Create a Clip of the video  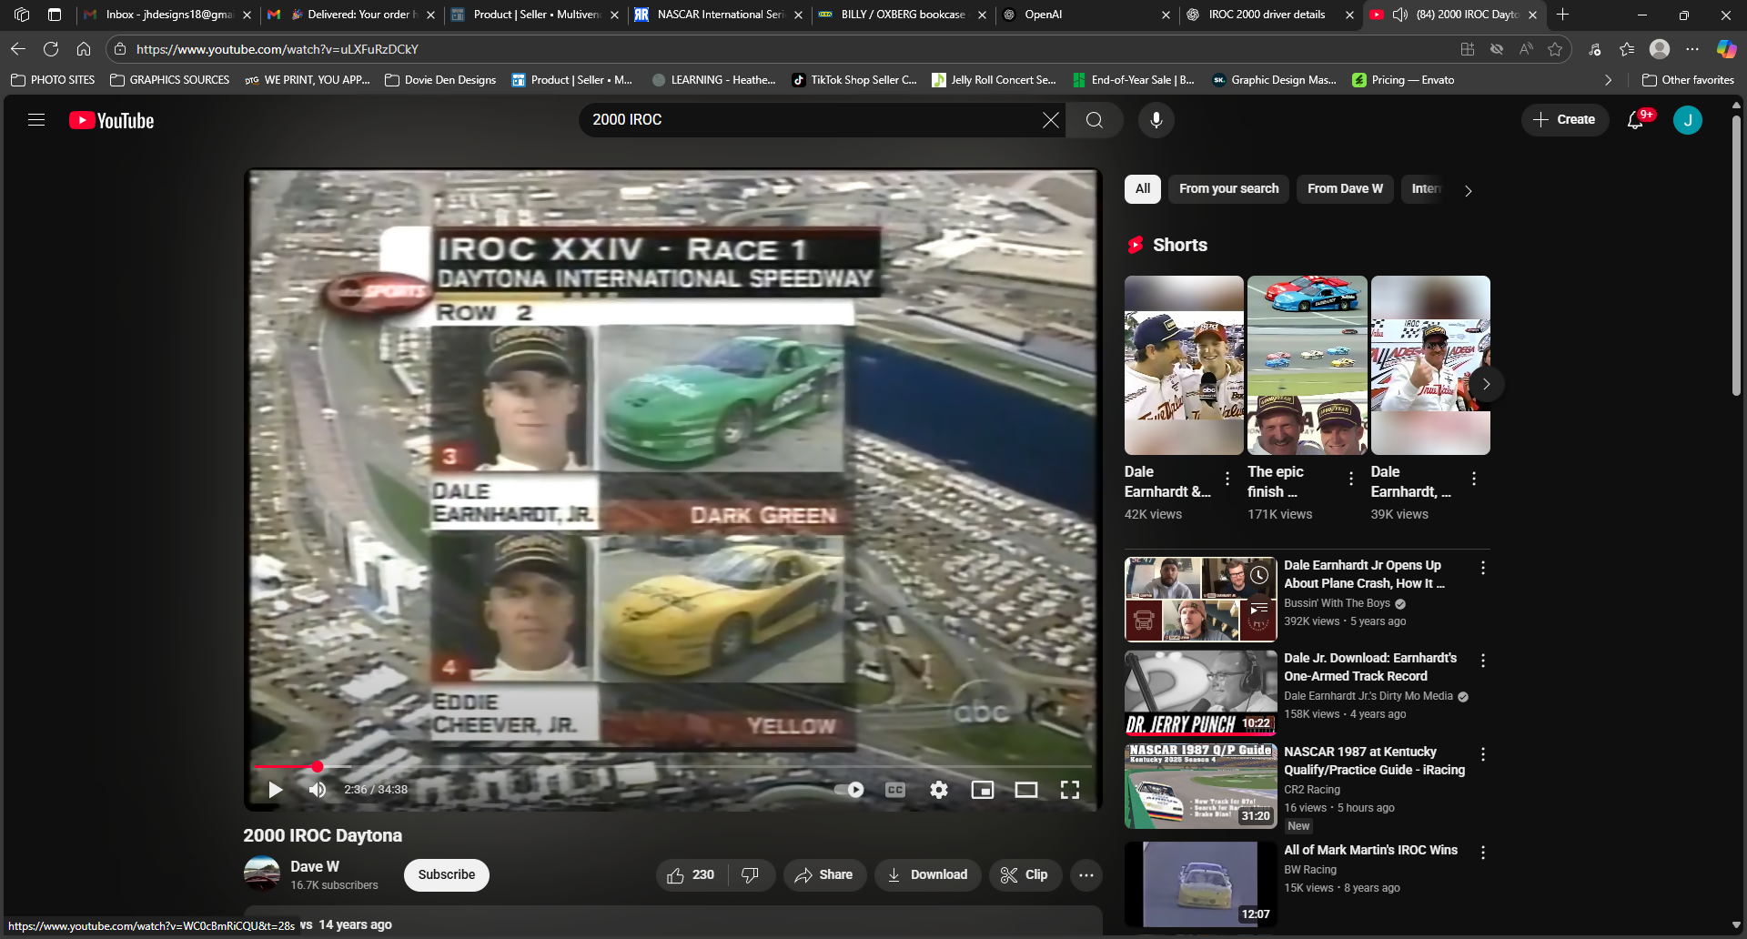[1025, 875]
